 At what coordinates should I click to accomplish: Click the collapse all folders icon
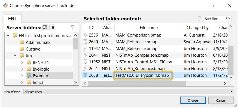tap(52, 27)
